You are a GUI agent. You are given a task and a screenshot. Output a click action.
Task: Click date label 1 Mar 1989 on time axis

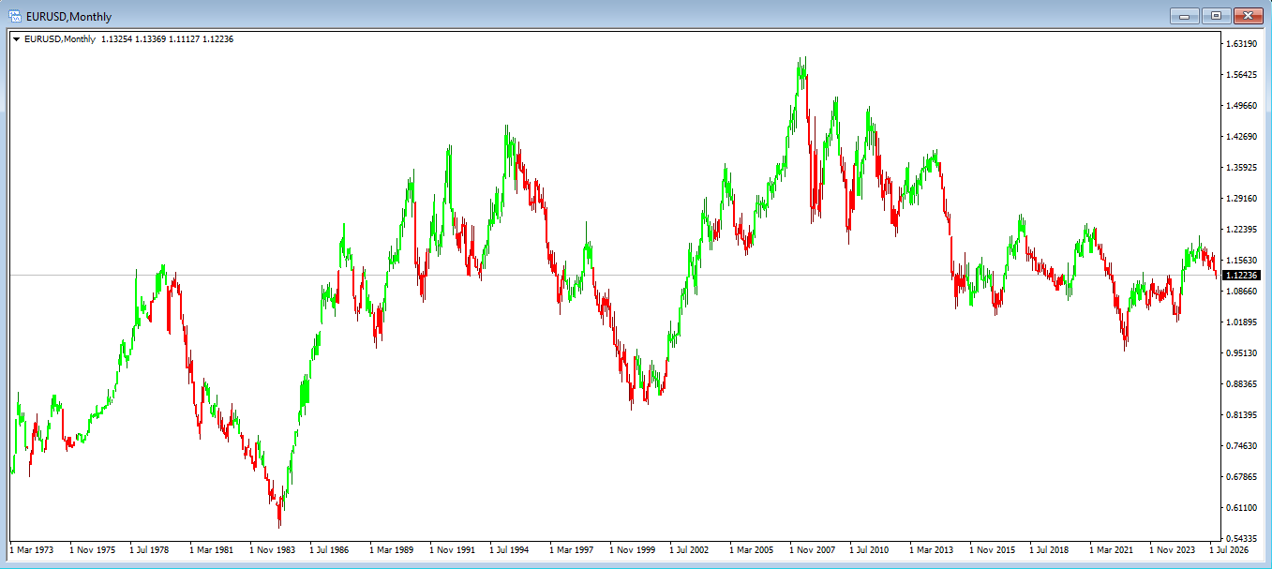(x=393, y=550)
